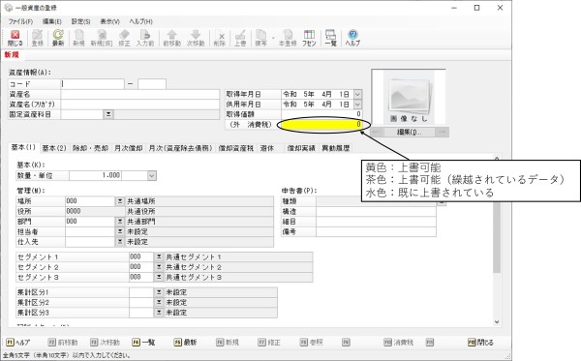Click the yellow 消費税 amount field
581x361 pixels.
[321, 125]
